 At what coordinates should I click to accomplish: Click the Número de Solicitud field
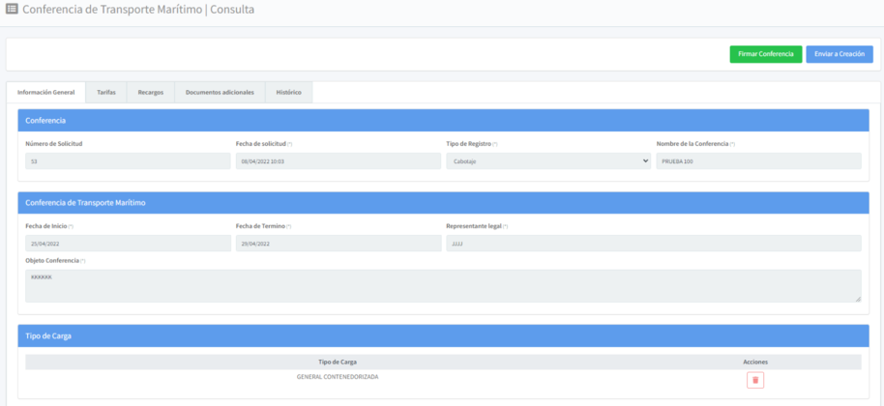coord(127,161)
